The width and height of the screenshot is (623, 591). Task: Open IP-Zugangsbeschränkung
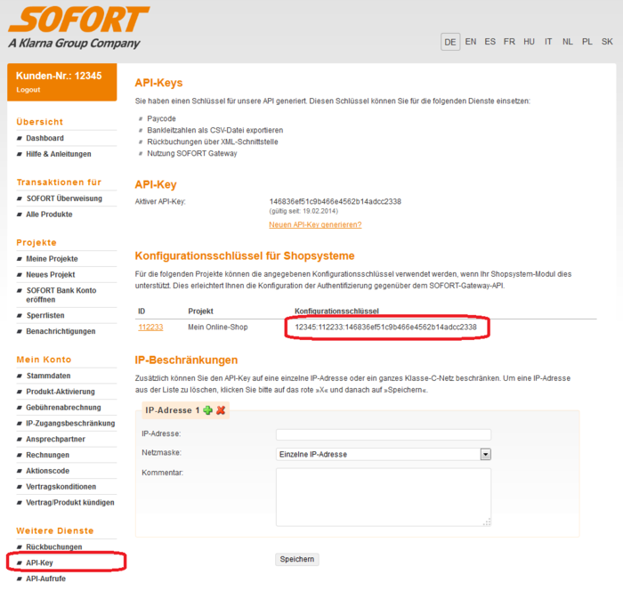tap(70, 424)
